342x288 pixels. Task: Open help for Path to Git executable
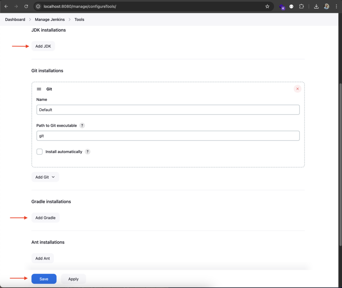[x=82, y=125]
